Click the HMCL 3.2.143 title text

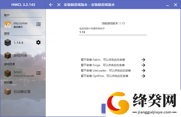click(x=23, y=5)
